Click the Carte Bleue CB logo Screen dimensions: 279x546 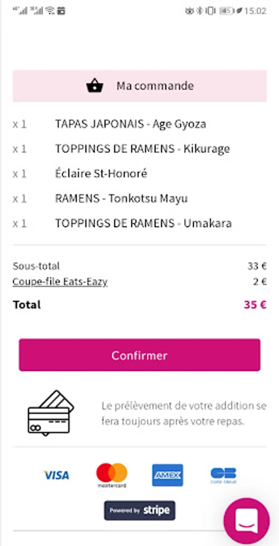click(223, 475)
